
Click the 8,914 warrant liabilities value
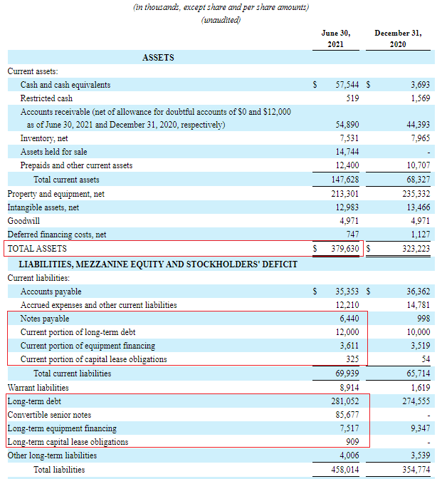pyautogui.click(x=349, y=388)
